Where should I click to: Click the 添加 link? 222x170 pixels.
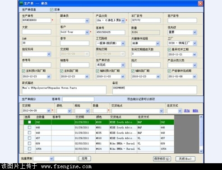point(187,111)
